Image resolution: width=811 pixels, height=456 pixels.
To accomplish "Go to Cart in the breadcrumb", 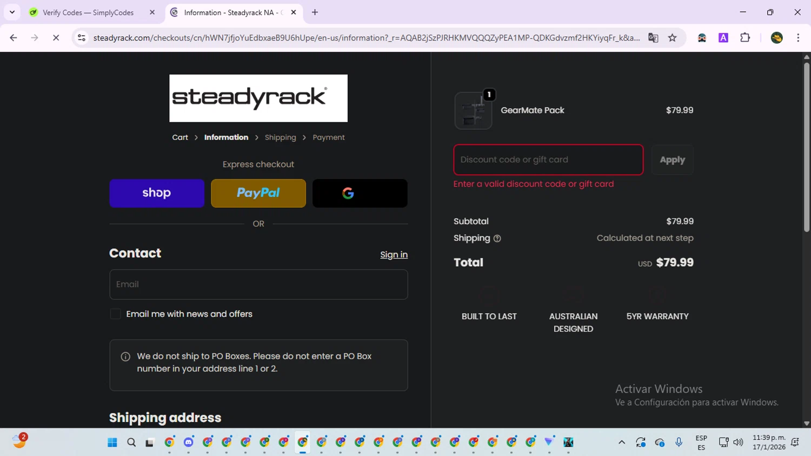I will coord(180,137).
